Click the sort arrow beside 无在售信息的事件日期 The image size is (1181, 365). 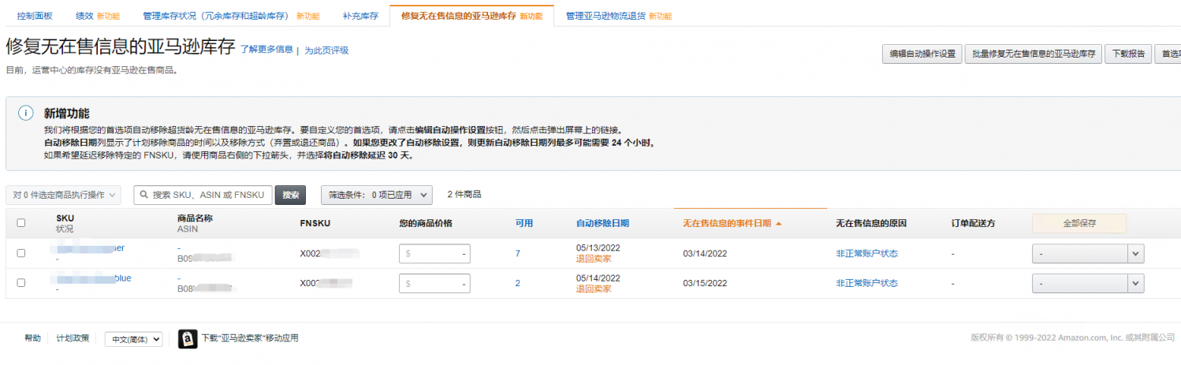(x=779, y=224)
